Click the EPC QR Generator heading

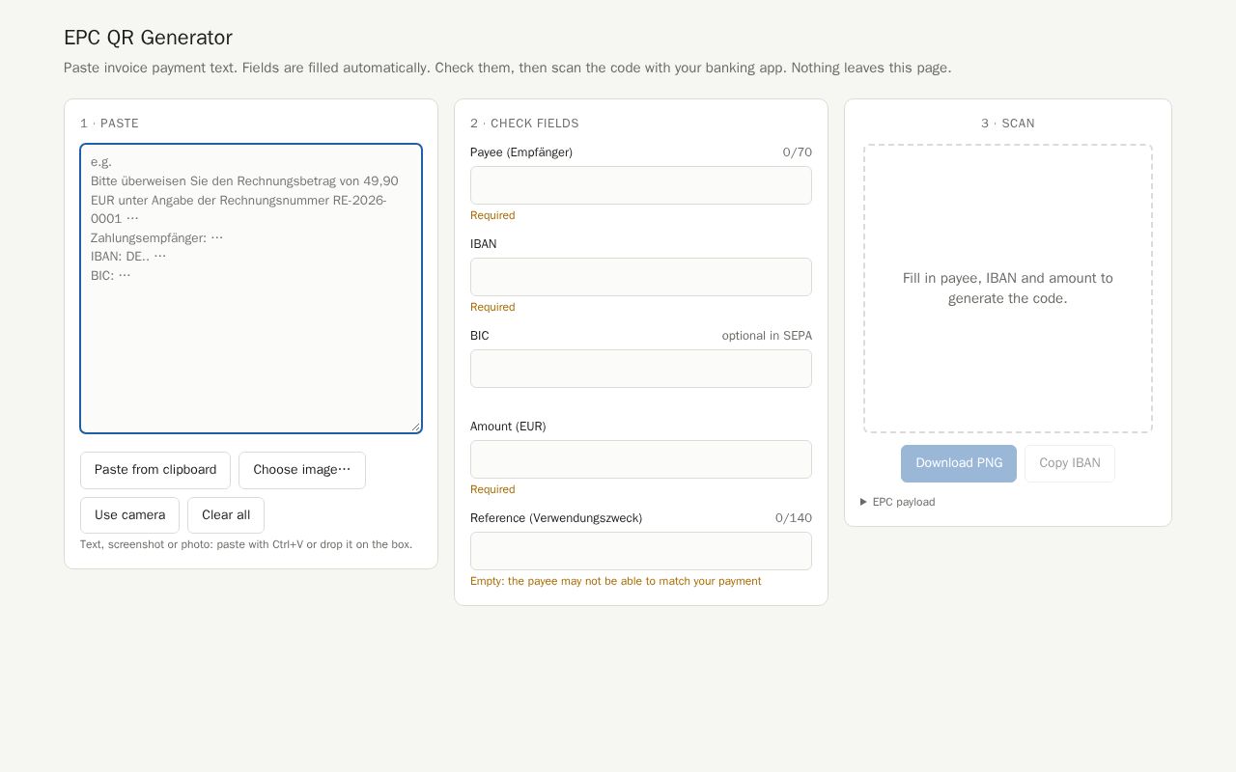(x=148, y=38)
